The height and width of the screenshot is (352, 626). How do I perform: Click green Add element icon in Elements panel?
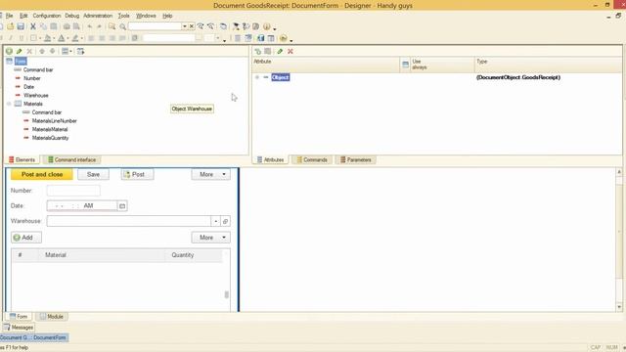[x=9, y=51]
